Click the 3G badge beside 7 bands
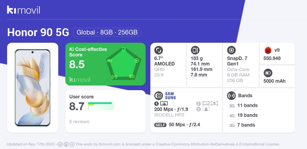Image resolution: width=307 pixels, height=149 pixels. pyautogui.click(x=232, y=125)
